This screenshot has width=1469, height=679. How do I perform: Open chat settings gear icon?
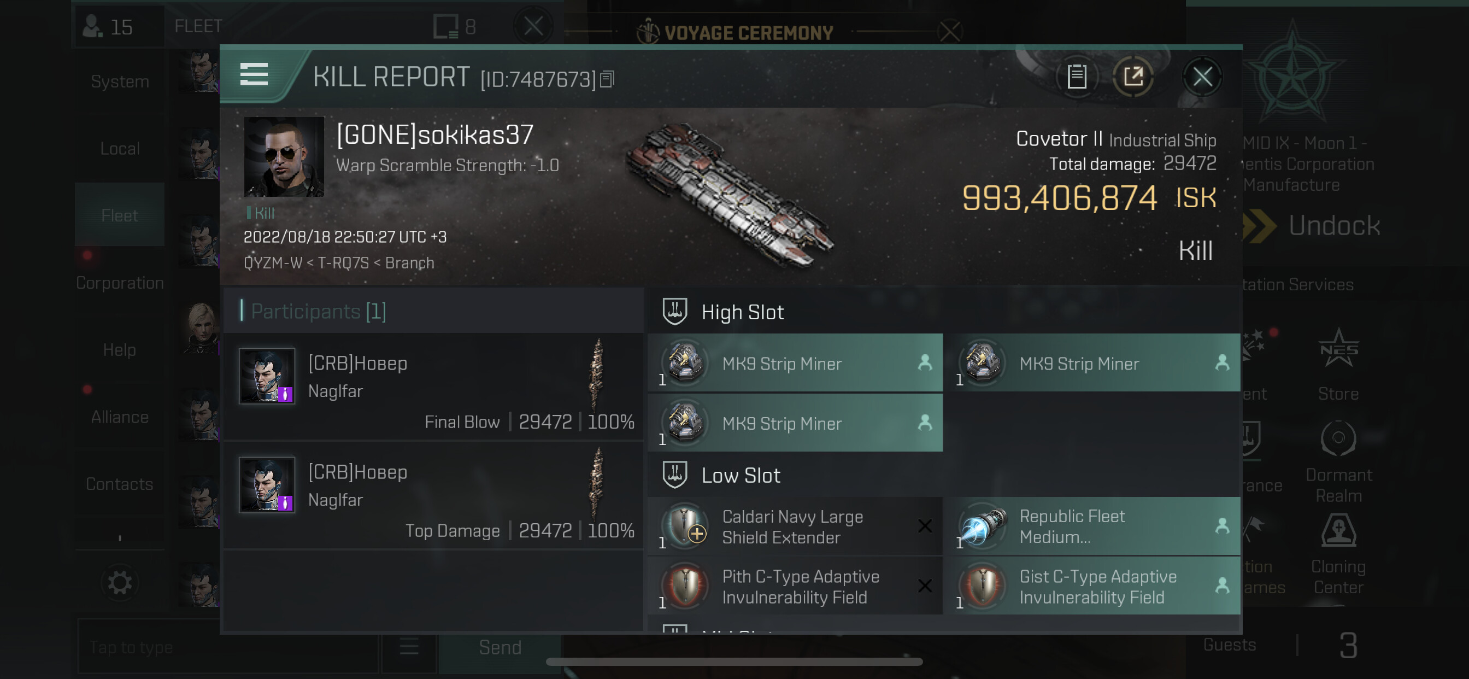tap(119, 583)
